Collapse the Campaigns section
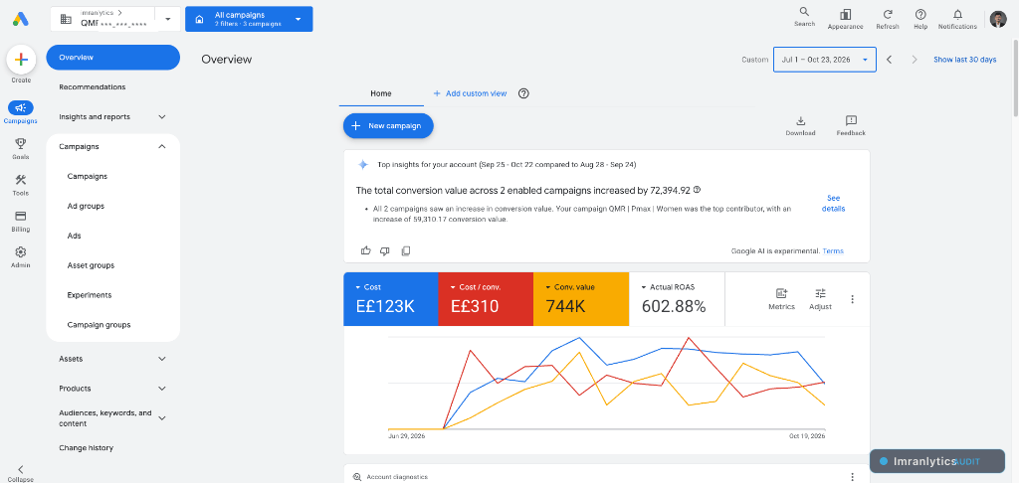1019x483 pixels. pyautogui.click(x=162, y=147)
